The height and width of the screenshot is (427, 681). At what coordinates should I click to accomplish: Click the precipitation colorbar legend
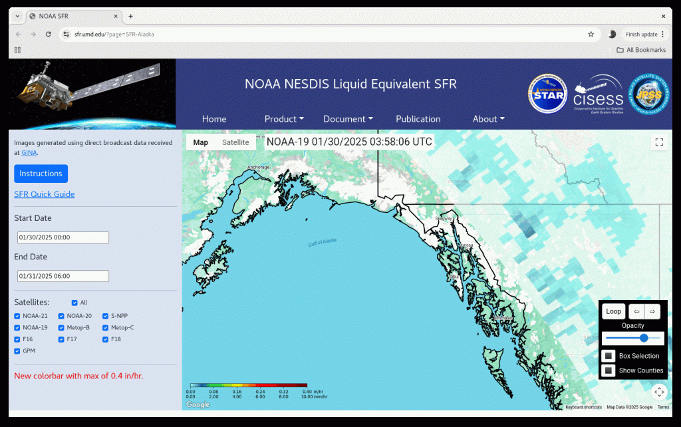coord(249,385)
